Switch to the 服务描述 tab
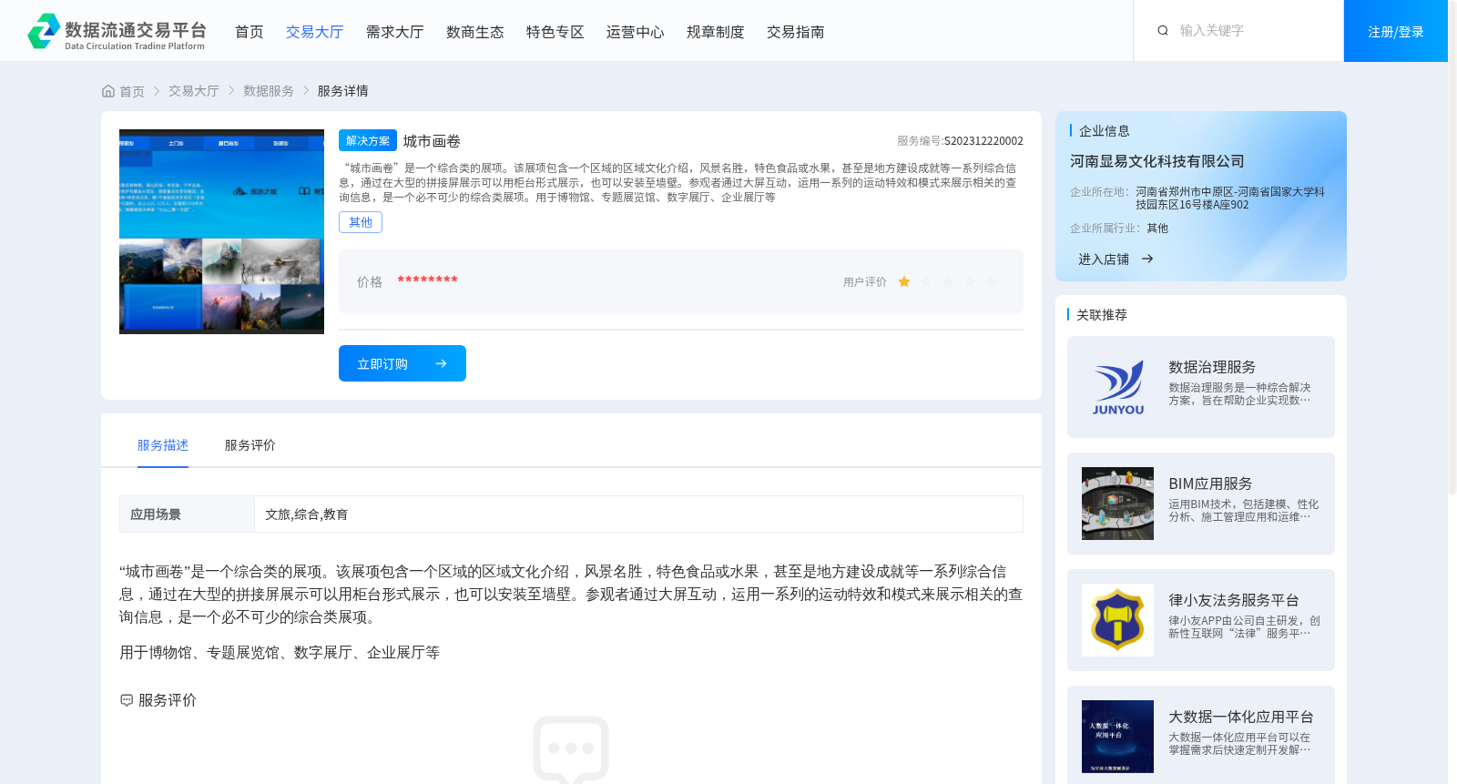The height and width of the screenshot is (784, 1457). pyautogui.click(x=163, y=445)
